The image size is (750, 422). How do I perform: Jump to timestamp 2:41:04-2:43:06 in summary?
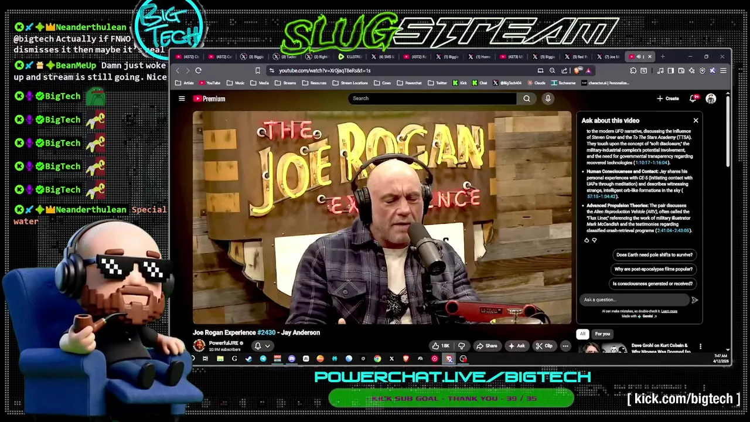tap(673, 230)
